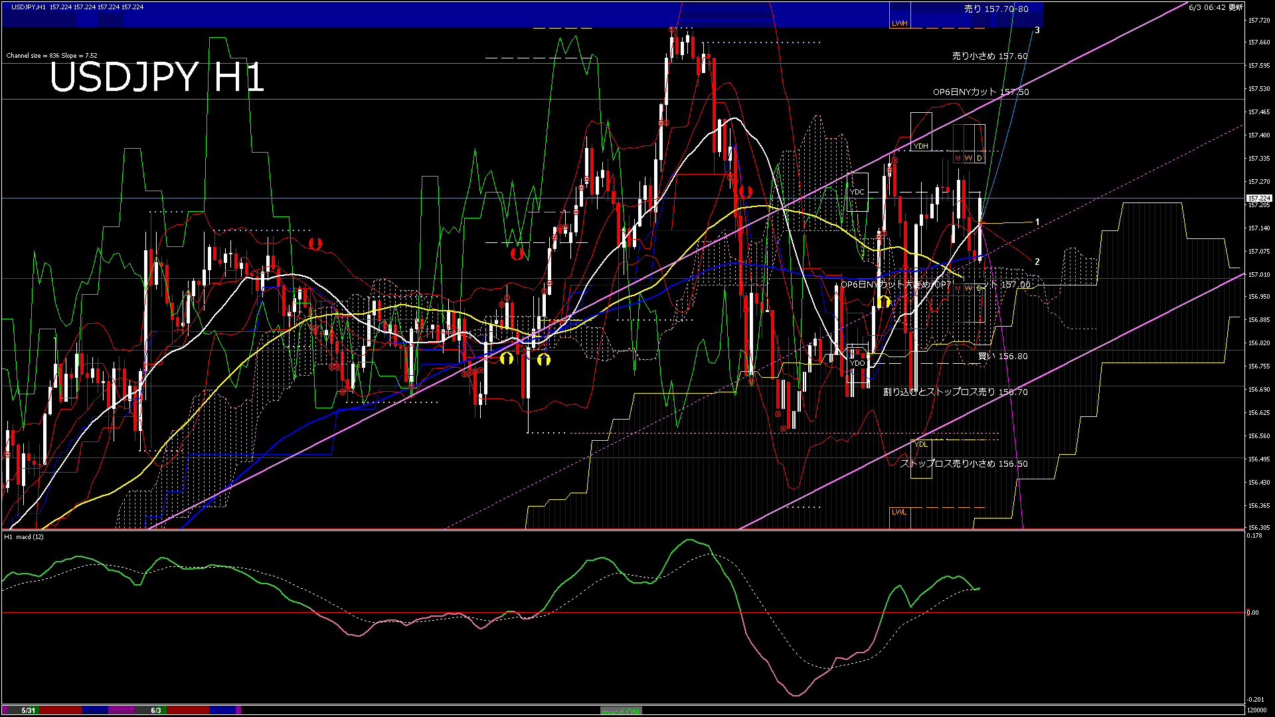Click the 売り小さめ 157.60 label
This screenshot has height=717, width=1275.
[989, 56]
